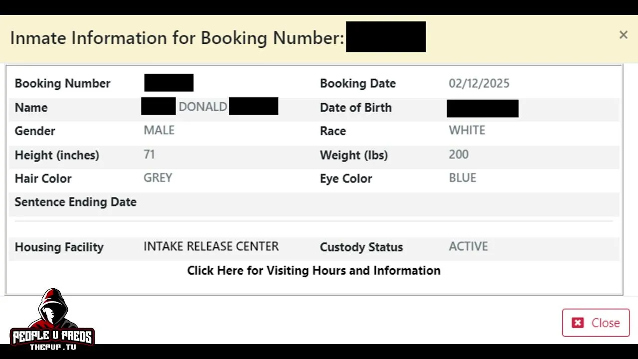Dismiss the dialog using the top-right X
Viewport: 638px width, 359px height.
[623, 35]
